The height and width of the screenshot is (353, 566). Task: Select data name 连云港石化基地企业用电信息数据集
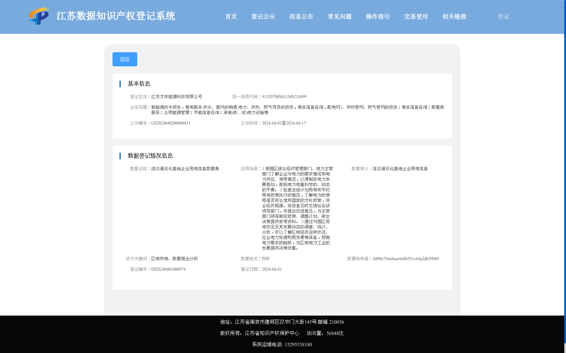[x=185, y=169]
